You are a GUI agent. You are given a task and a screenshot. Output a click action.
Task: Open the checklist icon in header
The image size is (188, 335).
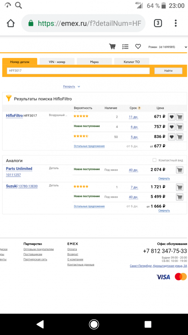coord(125,47)
